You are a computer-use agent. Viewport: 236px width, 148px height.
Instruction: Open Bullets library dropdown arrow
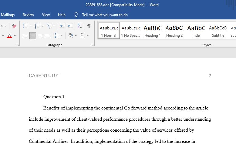pyautogui.click(x=31, y=26)
